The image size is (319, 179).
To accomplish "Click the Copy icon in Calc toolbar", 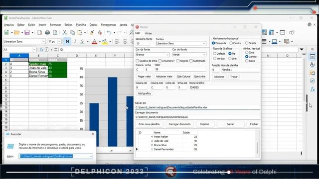I will (72, 32).
